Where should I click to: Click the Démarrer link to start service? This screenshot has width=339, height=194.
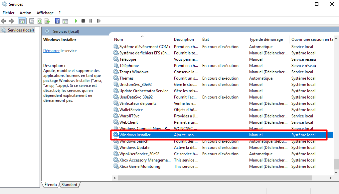51,51
